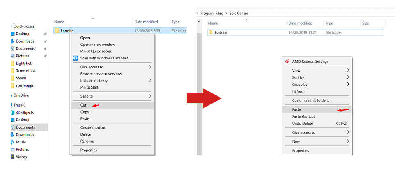Click AMD Radeon Settings icon
Image resolution: width=395 pixels, height=193 pixels.
(287, 61)
